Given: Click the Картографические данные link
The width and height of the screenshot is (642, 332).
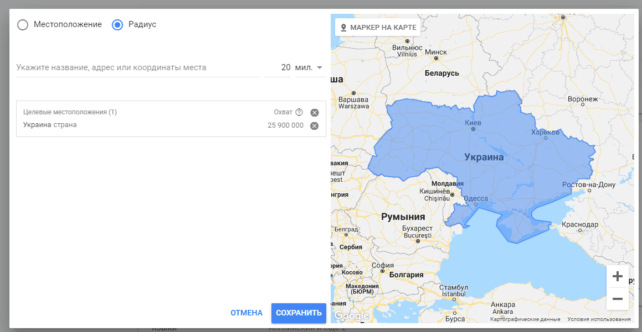Looking at the screenshot, I should 525,319.
